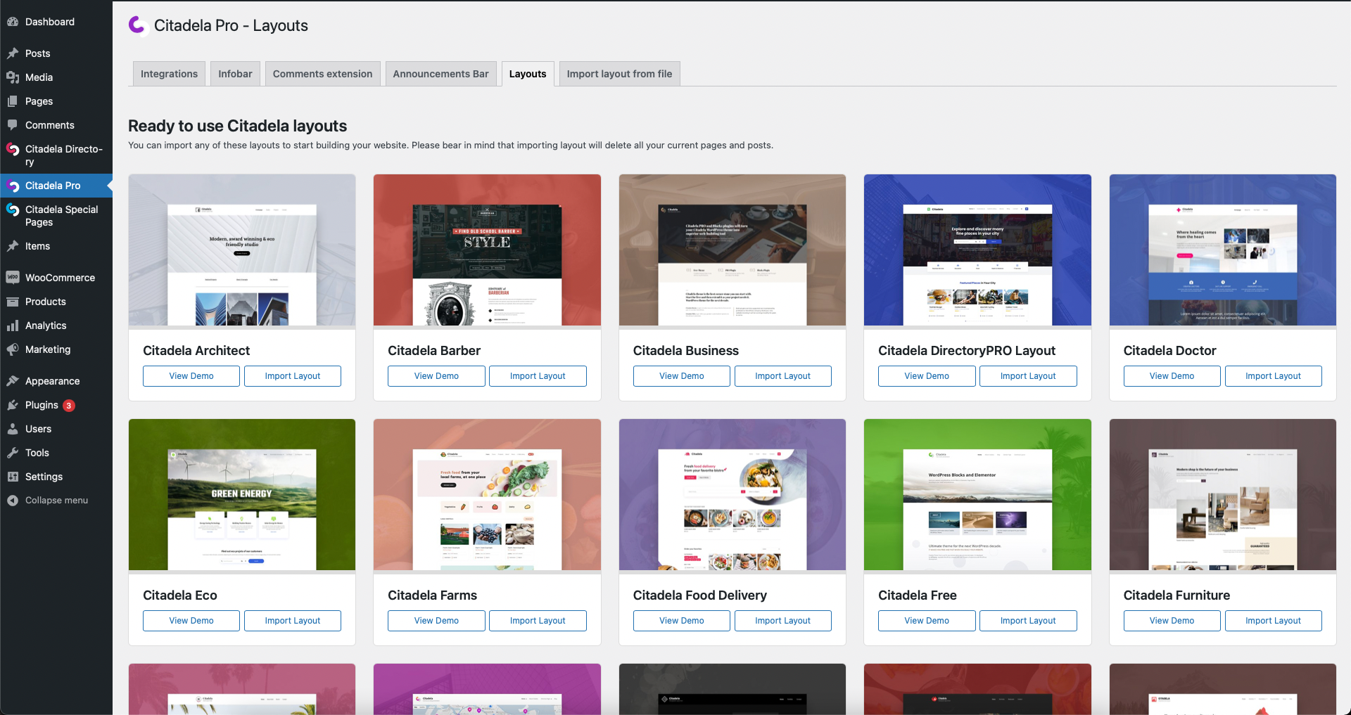View Demo of Citadela Eco
Image resolution: width=1351 pixels, height=715 pixels.
[191, 621]
